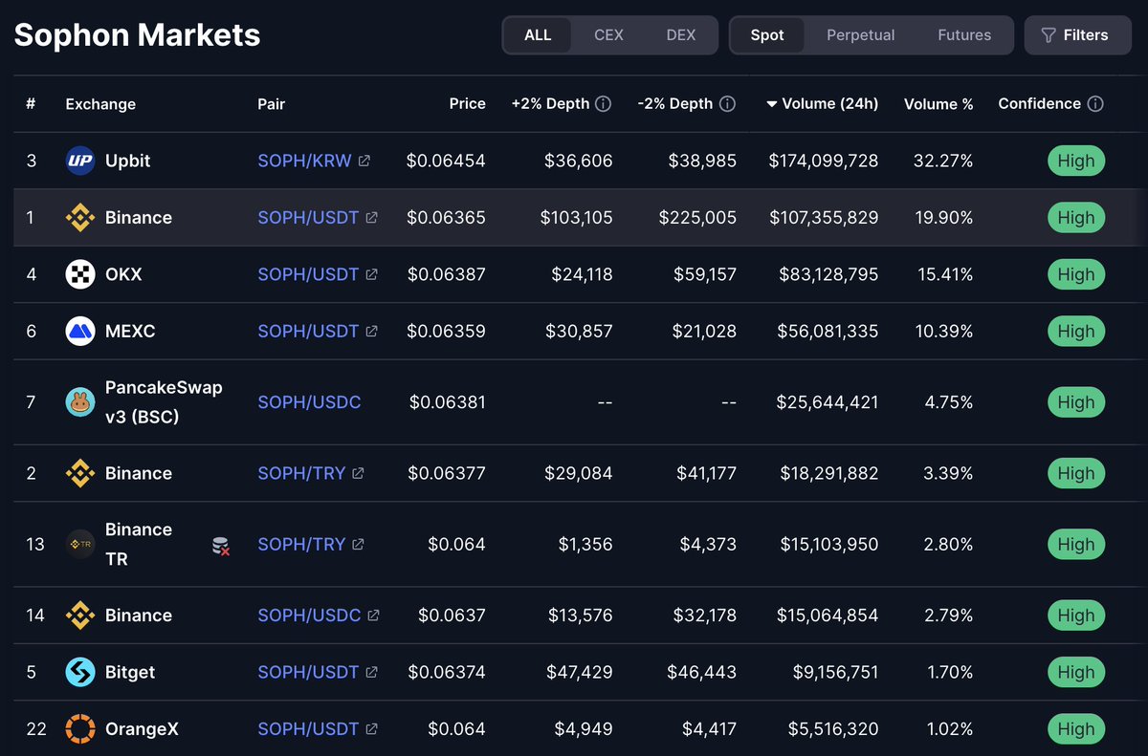This screenshot has width=1148, height=756.
Task: Switch to CEX markets view
Action: click(x=608, y=34)
